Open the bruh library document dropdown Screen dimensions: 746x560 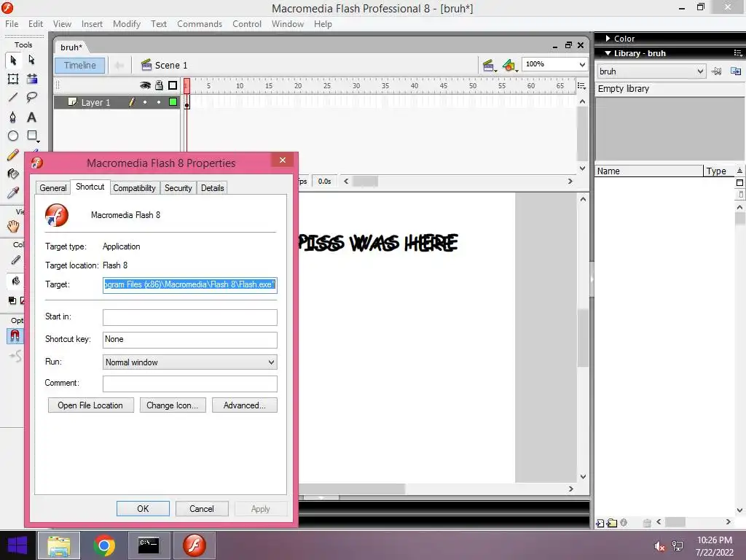coord(700,71)
